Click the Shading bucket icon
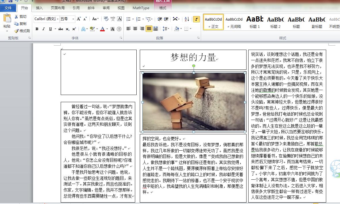Screen dimensions: 340x204 pos(177,28)
